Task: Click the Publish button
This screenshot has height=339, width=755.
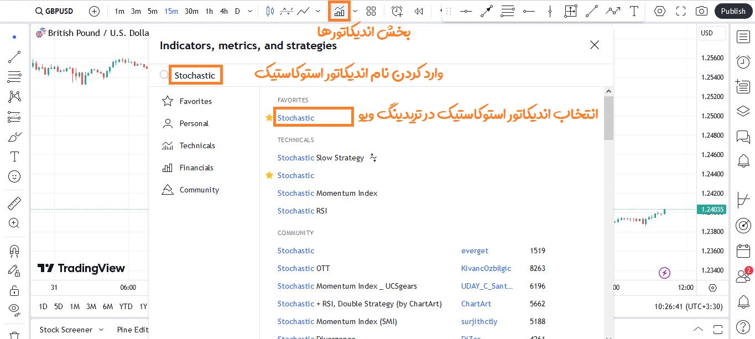Action: [733, 11]
